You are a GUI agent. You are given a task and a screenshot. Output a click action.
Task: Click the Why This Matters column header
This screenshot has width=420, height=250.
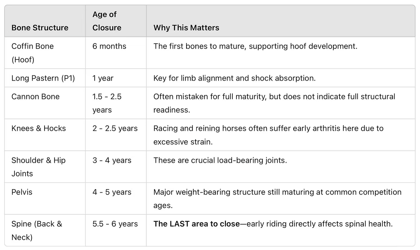[x=186, y=28]
